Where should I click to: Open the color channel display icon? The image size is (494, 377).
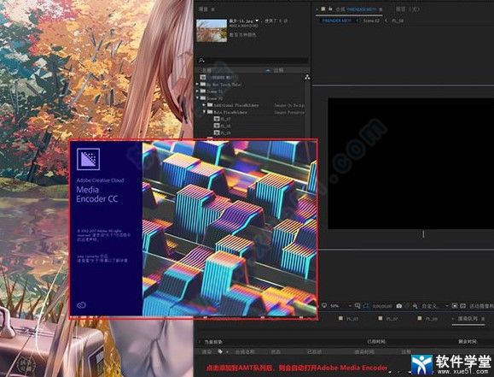[x=415, y=306]
